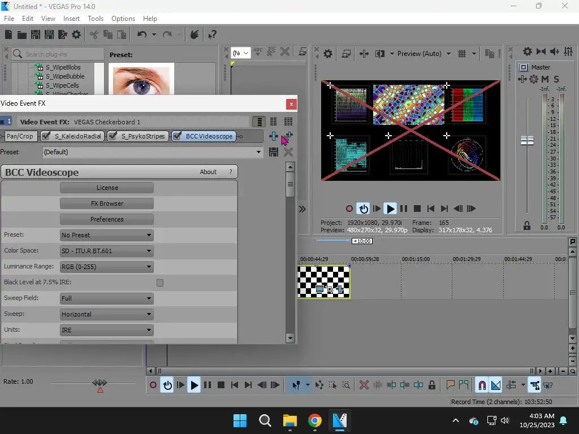Screen dimensions: 579x434
Task: Open the Undo history dropdown arrow
Action: [x=154, y=34]
